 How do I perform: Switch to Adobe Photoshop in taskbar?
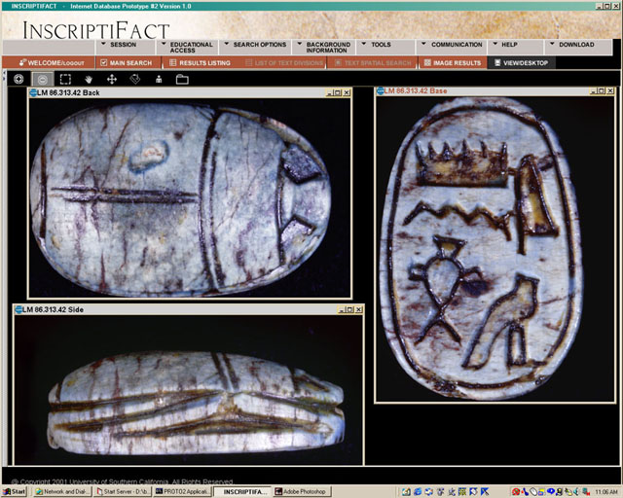[302, 491]
